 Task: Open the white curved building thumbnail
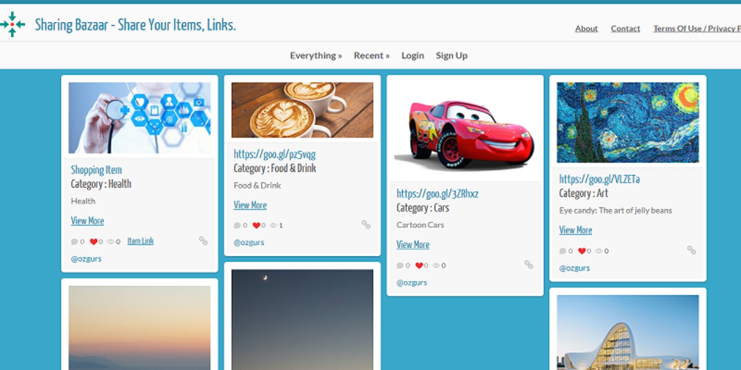(628, 333)
